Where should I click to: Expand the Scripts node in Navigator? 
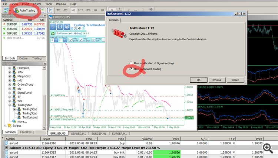pos(4,126)
